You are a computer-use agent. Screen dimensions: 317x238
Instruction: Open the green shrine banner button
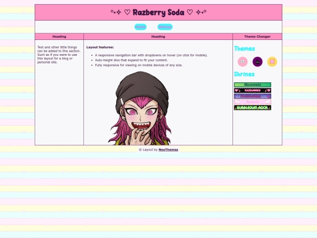click(x=252, y=85)
